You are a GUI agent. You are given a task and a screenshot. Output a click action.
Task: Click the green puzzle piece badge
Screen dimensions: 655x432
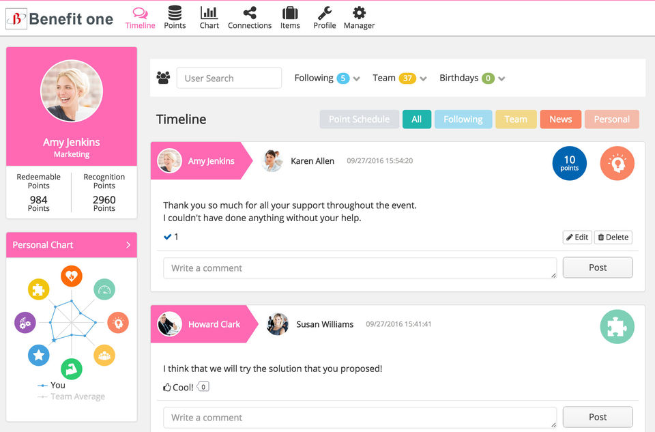[x=617, y=327]
